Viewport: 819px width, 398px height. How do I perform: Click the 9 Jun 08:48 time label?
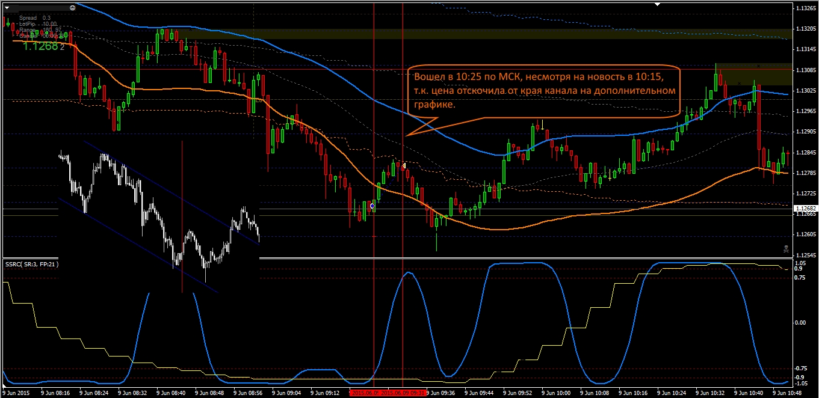point(209,393)
